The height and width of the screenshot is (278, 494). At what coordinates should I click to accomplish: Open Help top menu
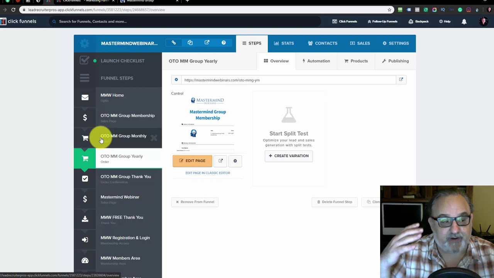pos(445,22)
